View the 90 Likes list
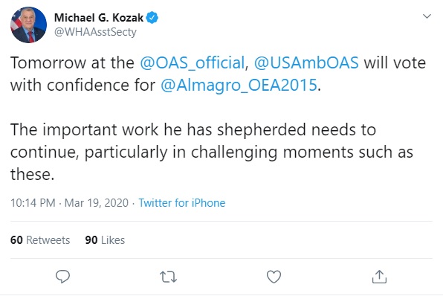 point(105,240)
